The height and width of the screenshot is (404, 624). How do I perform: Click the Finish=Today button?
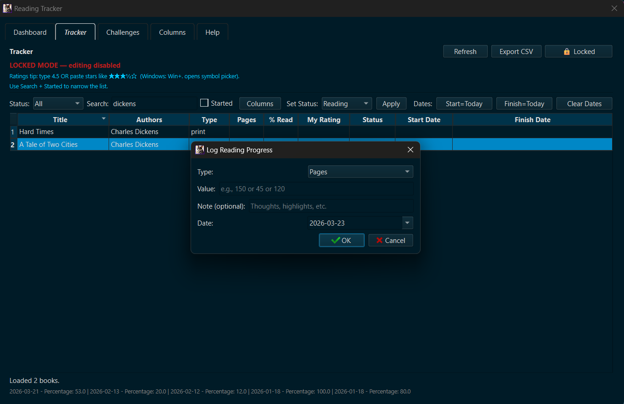tap(524, 103)
